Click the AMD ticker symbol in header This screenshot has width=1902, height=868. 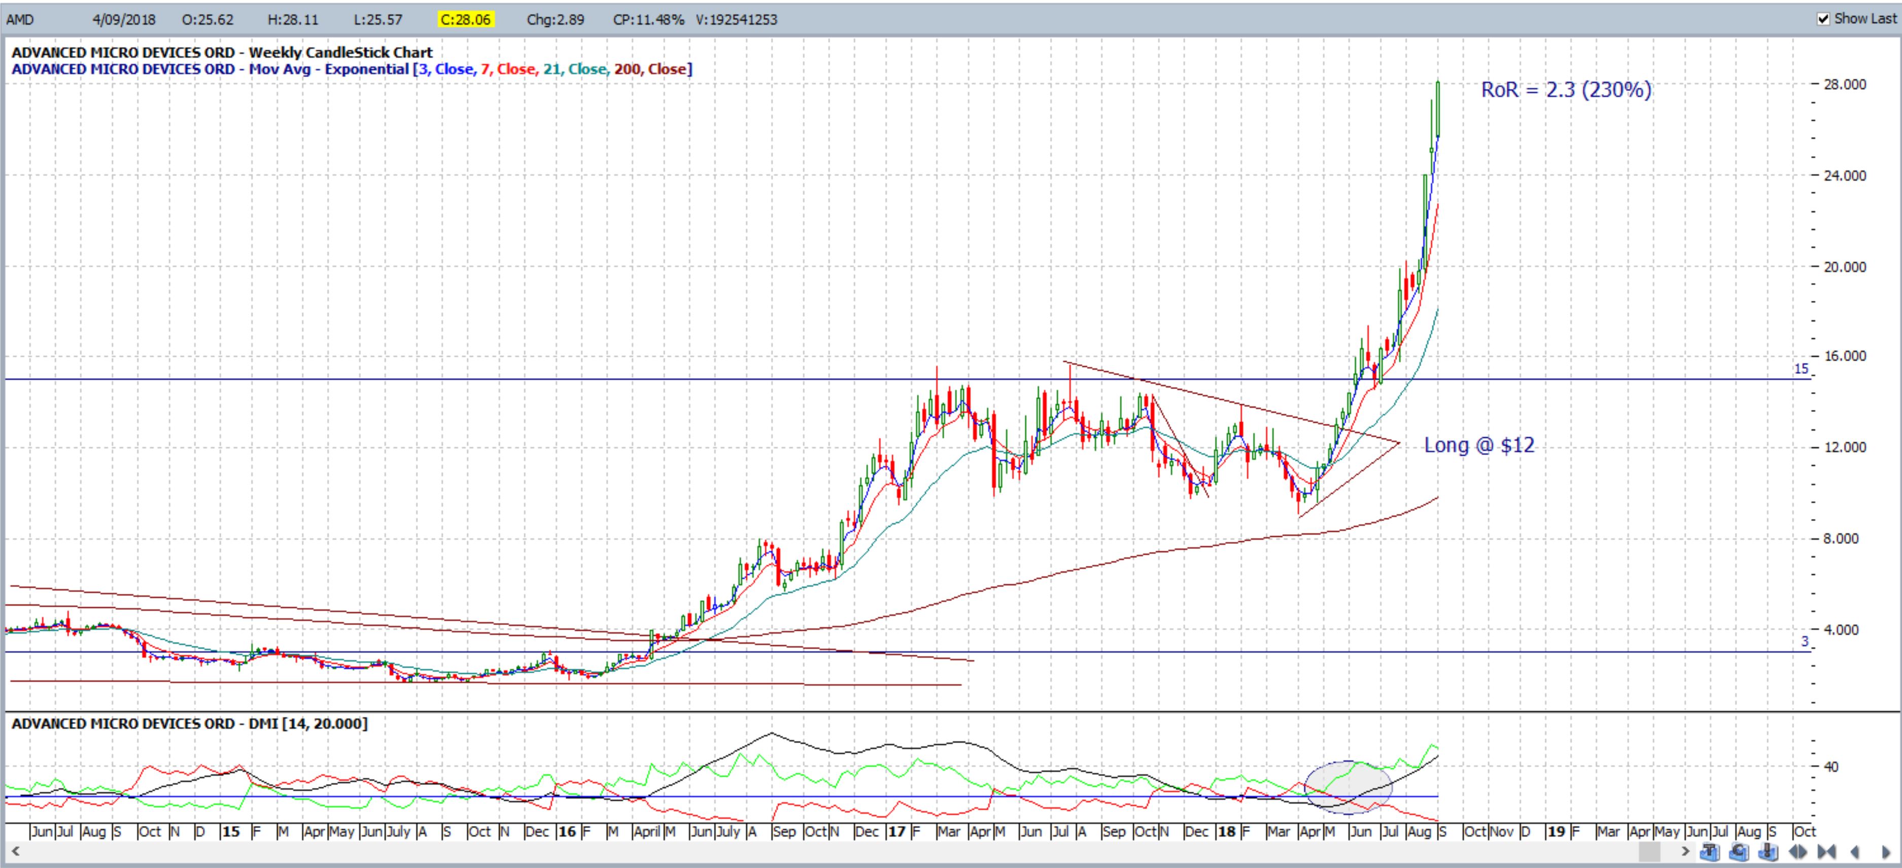pos(20,19)
